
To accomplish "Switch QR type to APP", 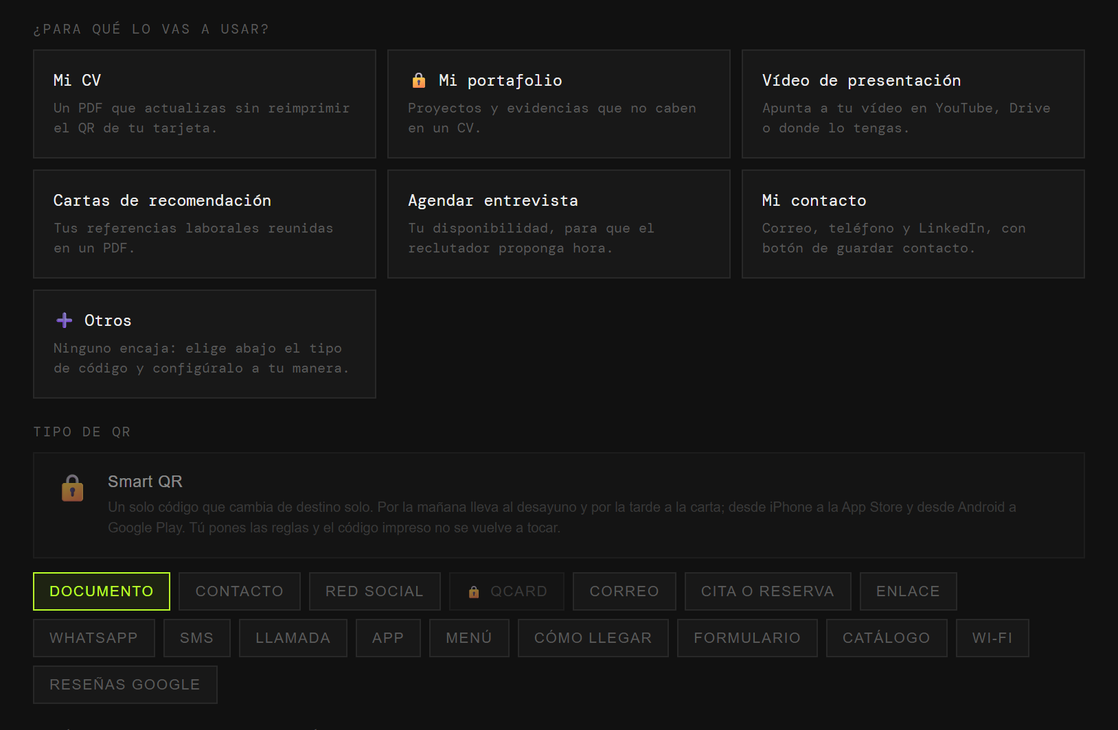I will point(388,638).
